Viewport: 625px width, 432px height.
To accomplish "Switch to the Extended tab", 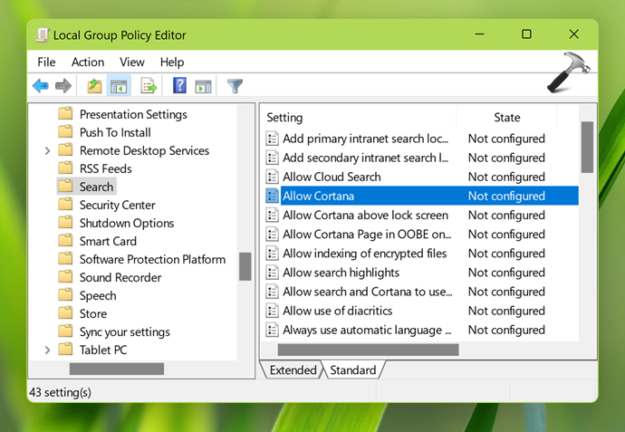I will click(x=293, y=370).
